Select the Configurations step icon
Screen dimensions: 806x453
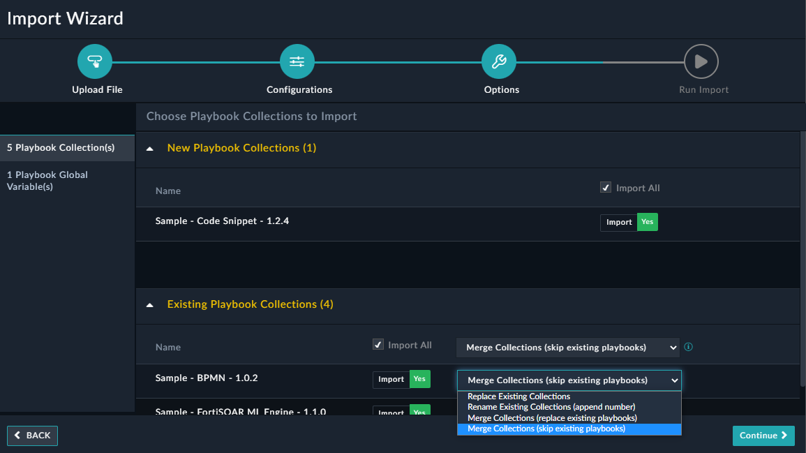(297, 61)
